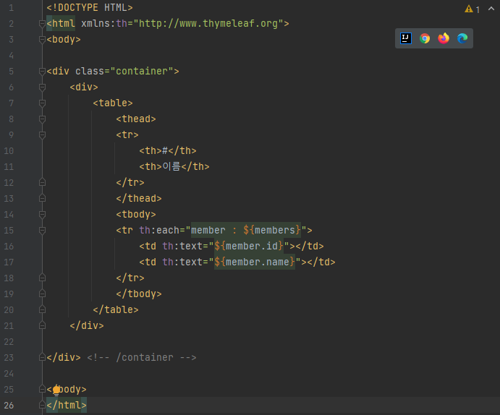Open page in Edge browser
Image resolution: width=500 pixels, height=415 pixels.
click(x=462, y=38)
